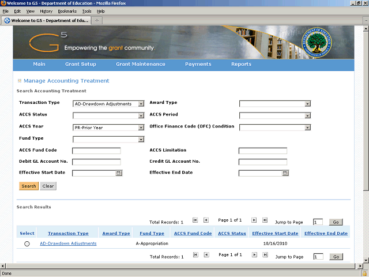Open the tab list dropdown arrow
369x277 pixels.
(x=366, y=21)
